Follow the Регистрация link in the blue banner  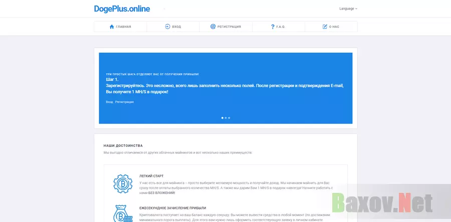[124, 102]
